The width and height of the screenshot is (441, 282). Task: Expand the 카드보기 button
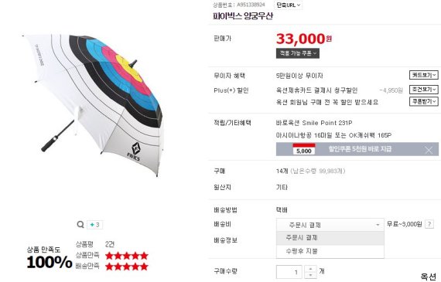pos(423,75)
